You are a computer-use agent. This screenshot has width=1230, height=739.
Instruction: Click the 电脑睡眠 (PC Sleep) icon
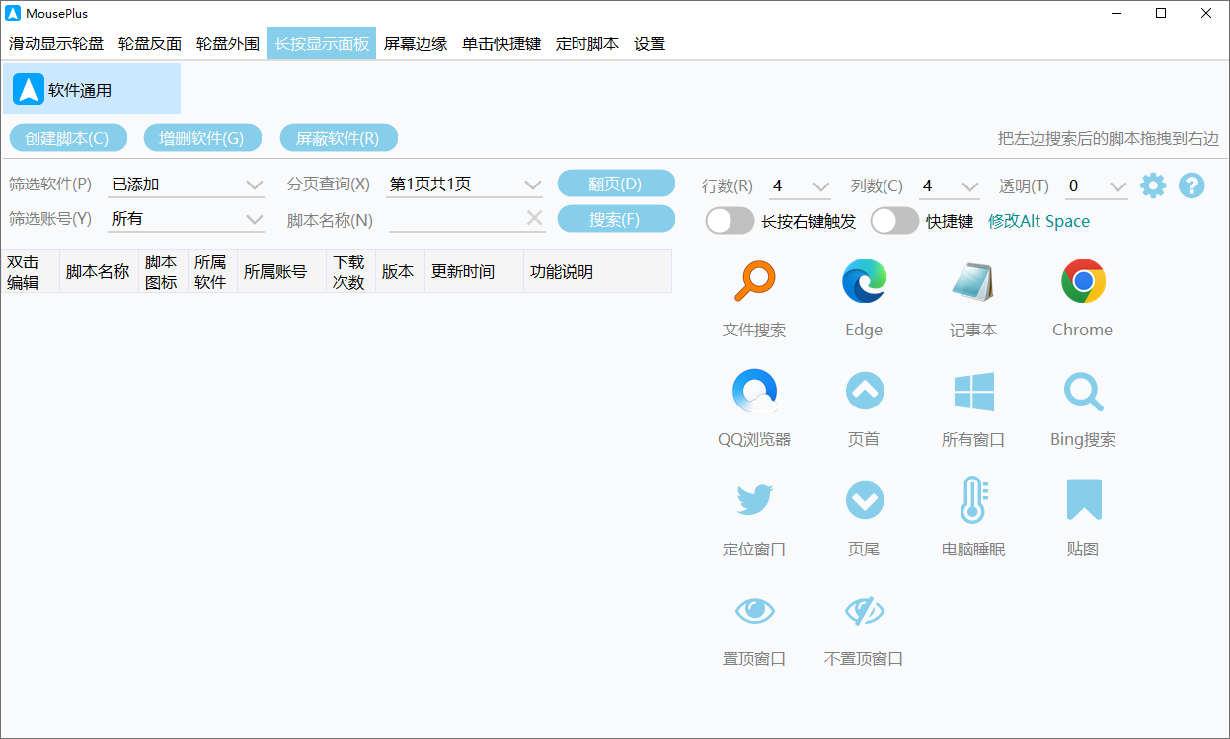click(973, 499)
